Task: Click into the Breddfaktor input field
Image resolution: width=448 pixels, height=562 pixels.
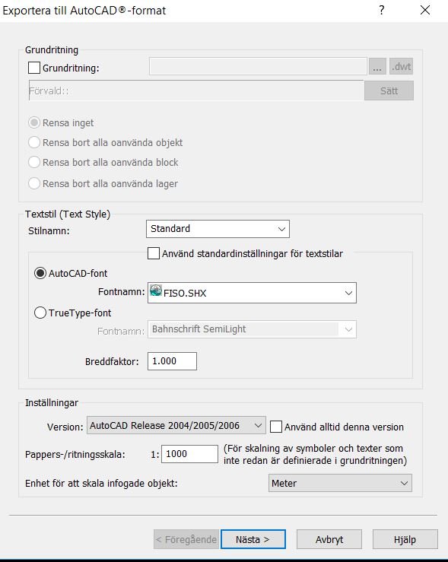Action: tap(172, 361)
